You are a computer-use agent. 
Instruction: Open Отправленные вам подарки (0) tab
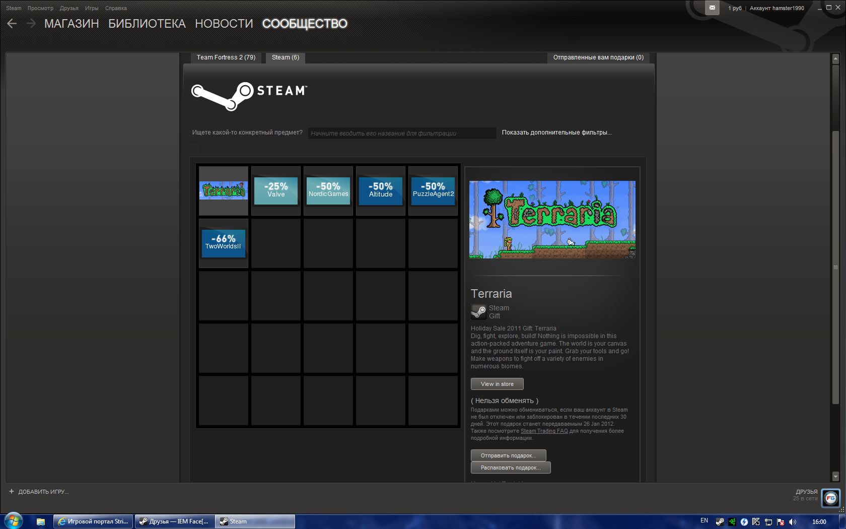pyautogui.click(x=598, y=57)
